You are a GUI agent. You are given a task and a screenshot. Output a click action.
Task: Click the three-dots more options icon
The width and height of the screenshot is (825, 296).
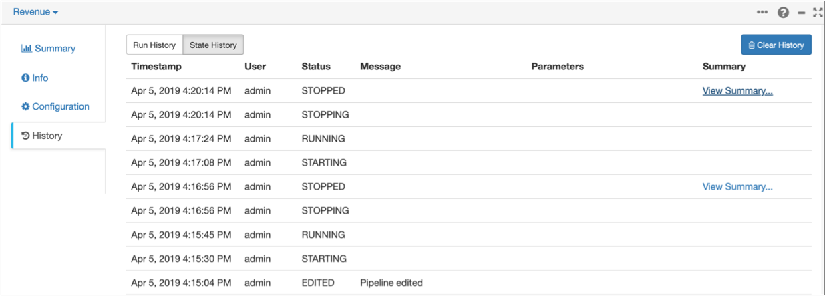(762, 12)
